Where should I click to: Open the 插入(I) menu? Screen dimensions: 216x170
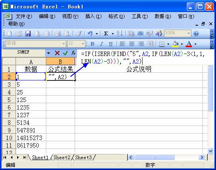(x=93, y=16)
